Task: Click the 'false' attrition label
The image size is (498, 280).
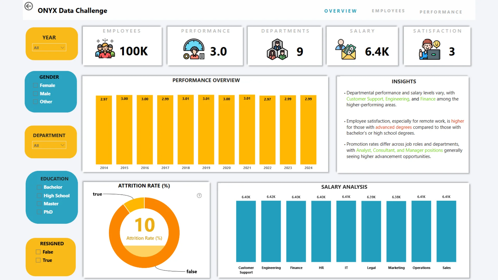Action: click(192, 271)
